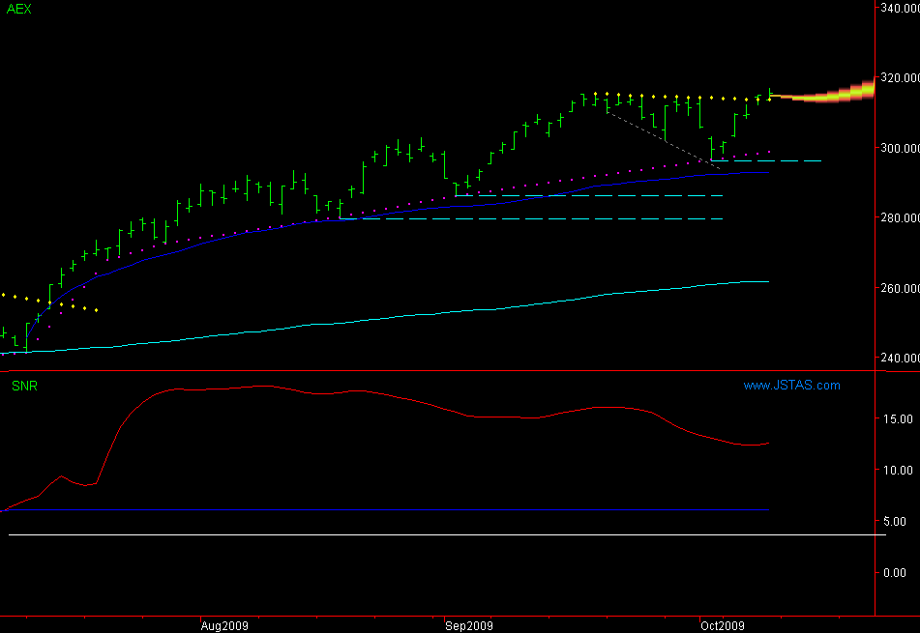Viewport: 920px width, 633px height.
Task: Click the 15.00 SNR axis label
Action: 902,419
